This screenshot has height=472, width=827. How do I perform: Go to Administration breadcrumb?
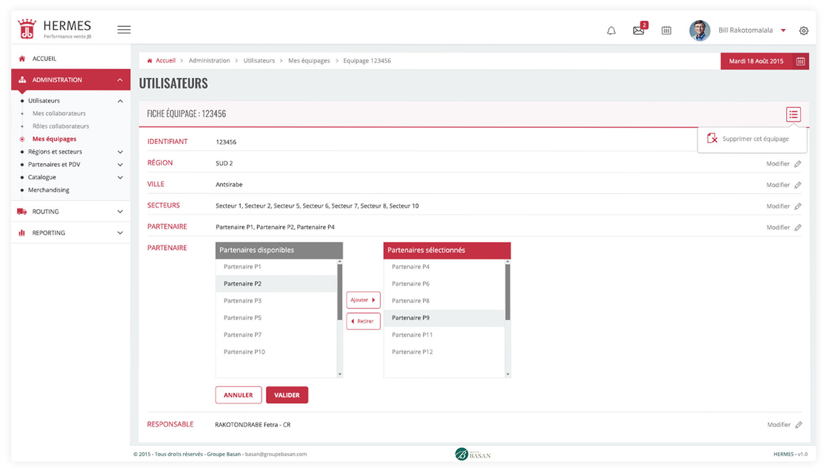pyautogui.click(x=209, y=60)
